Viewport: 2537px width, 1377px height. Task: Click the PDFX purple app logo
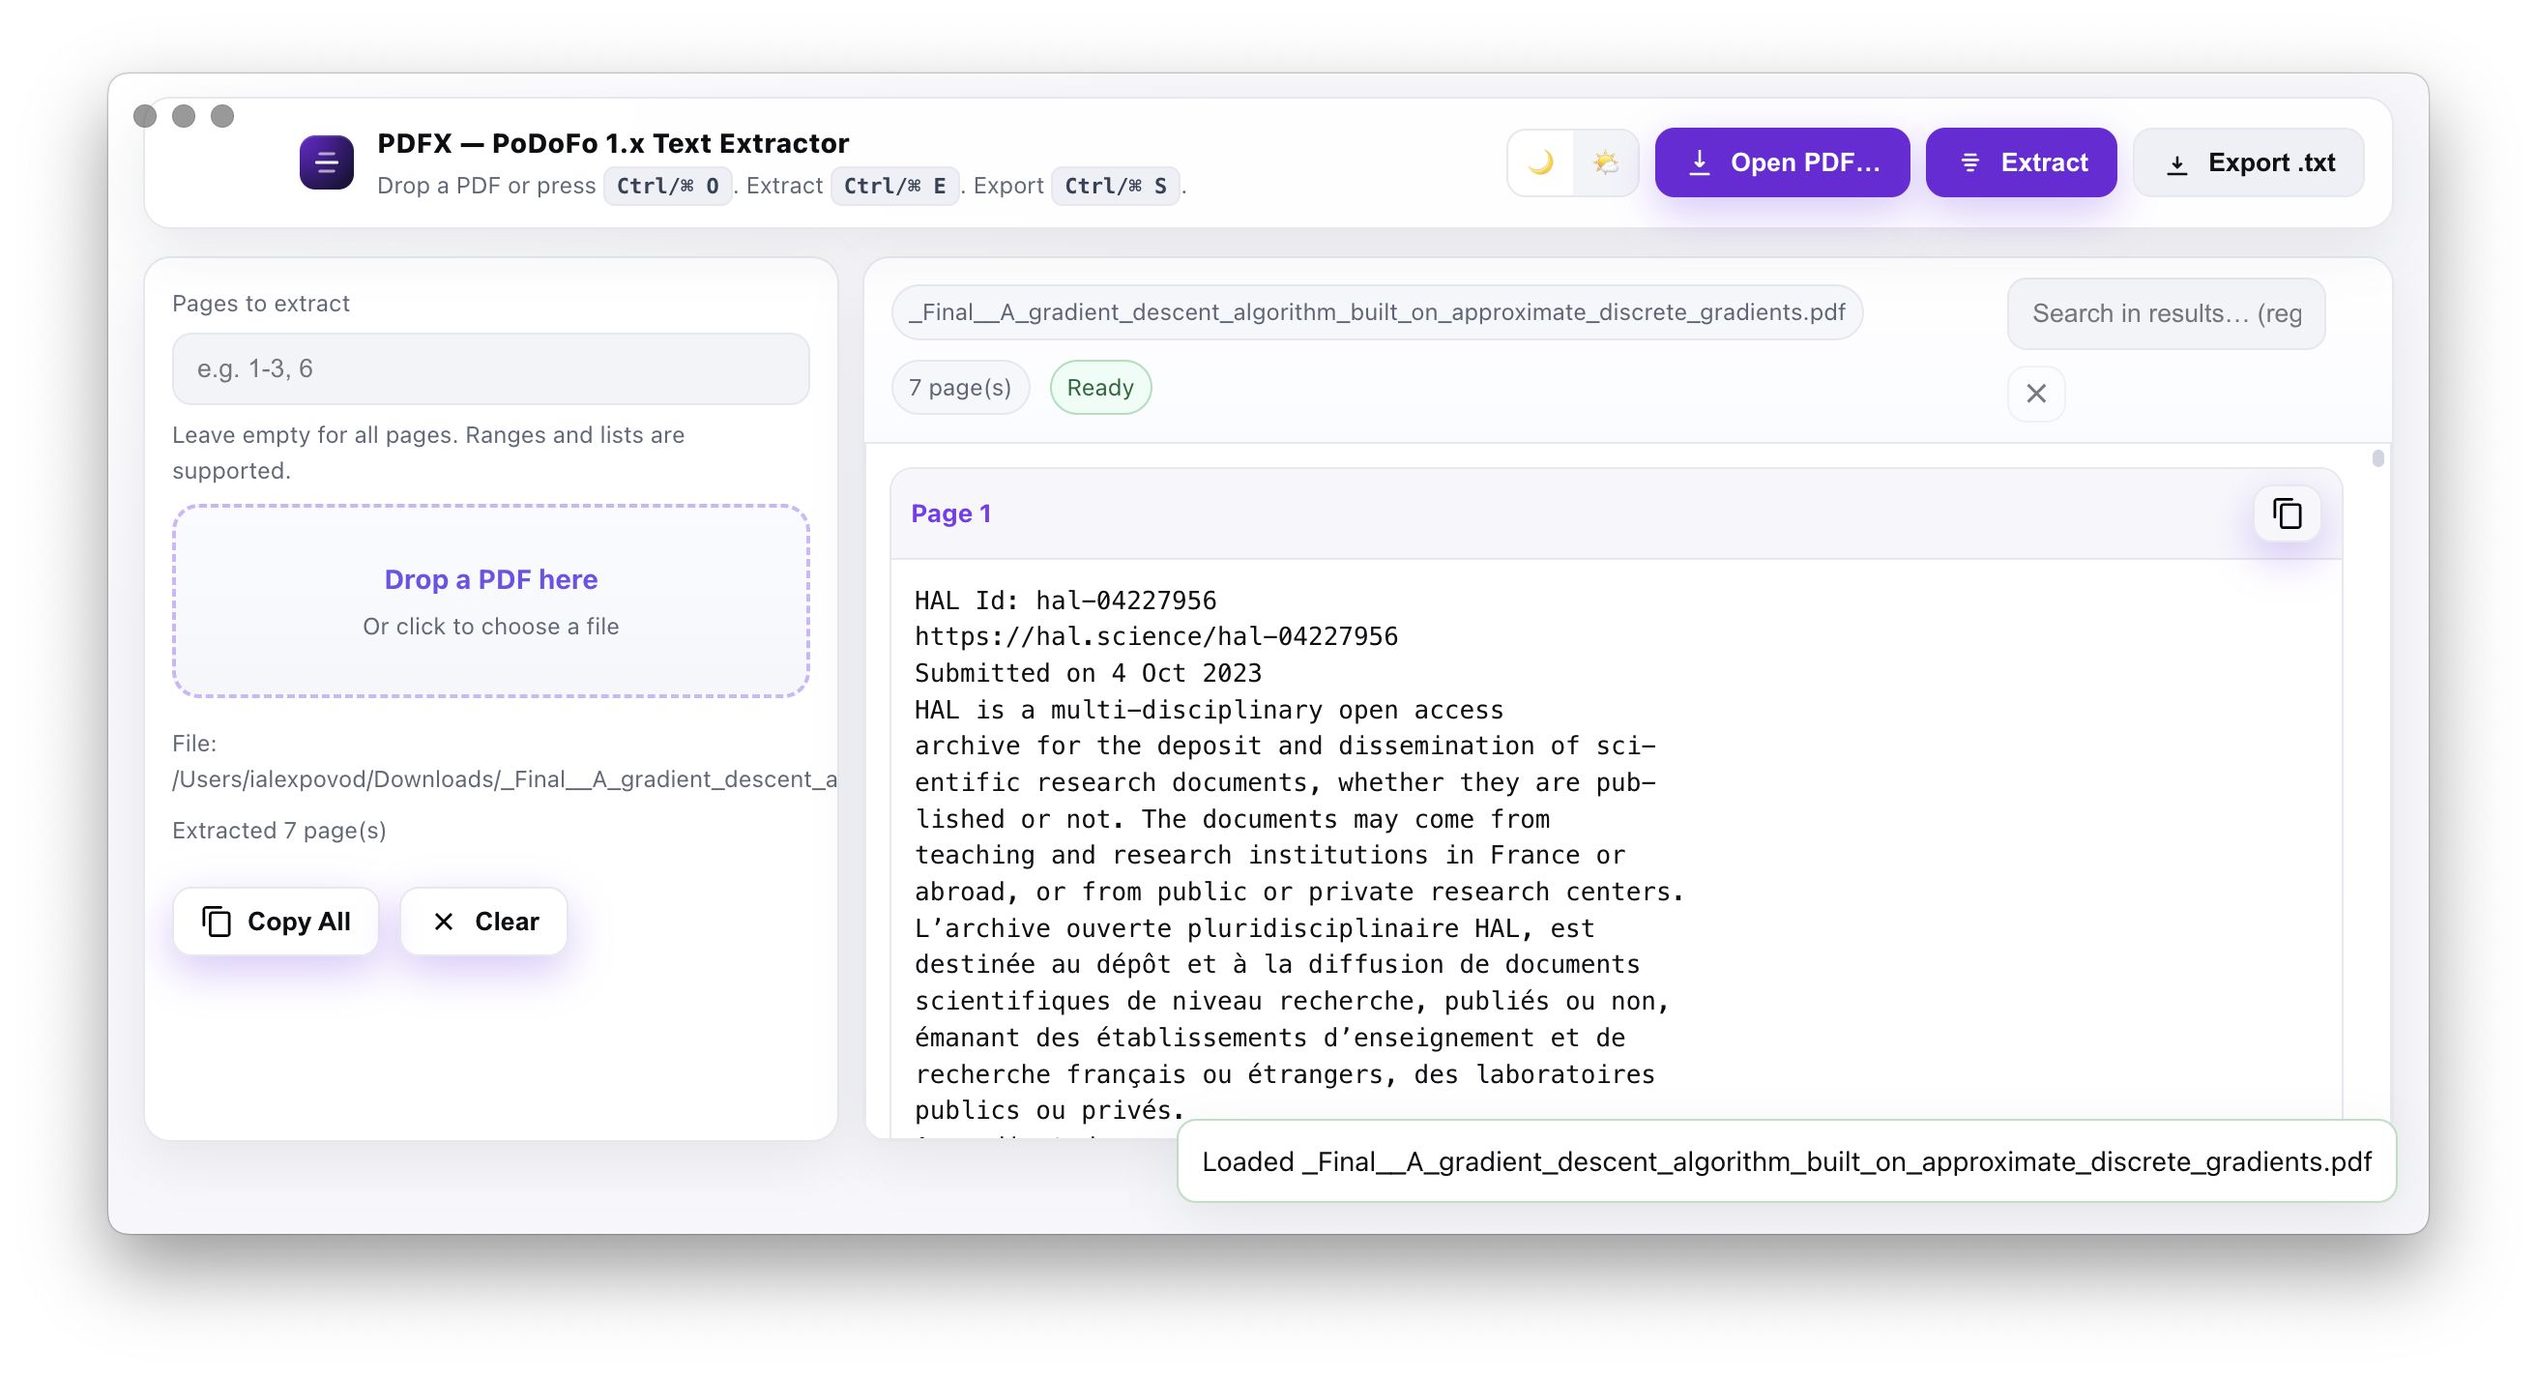click(327, 162)
